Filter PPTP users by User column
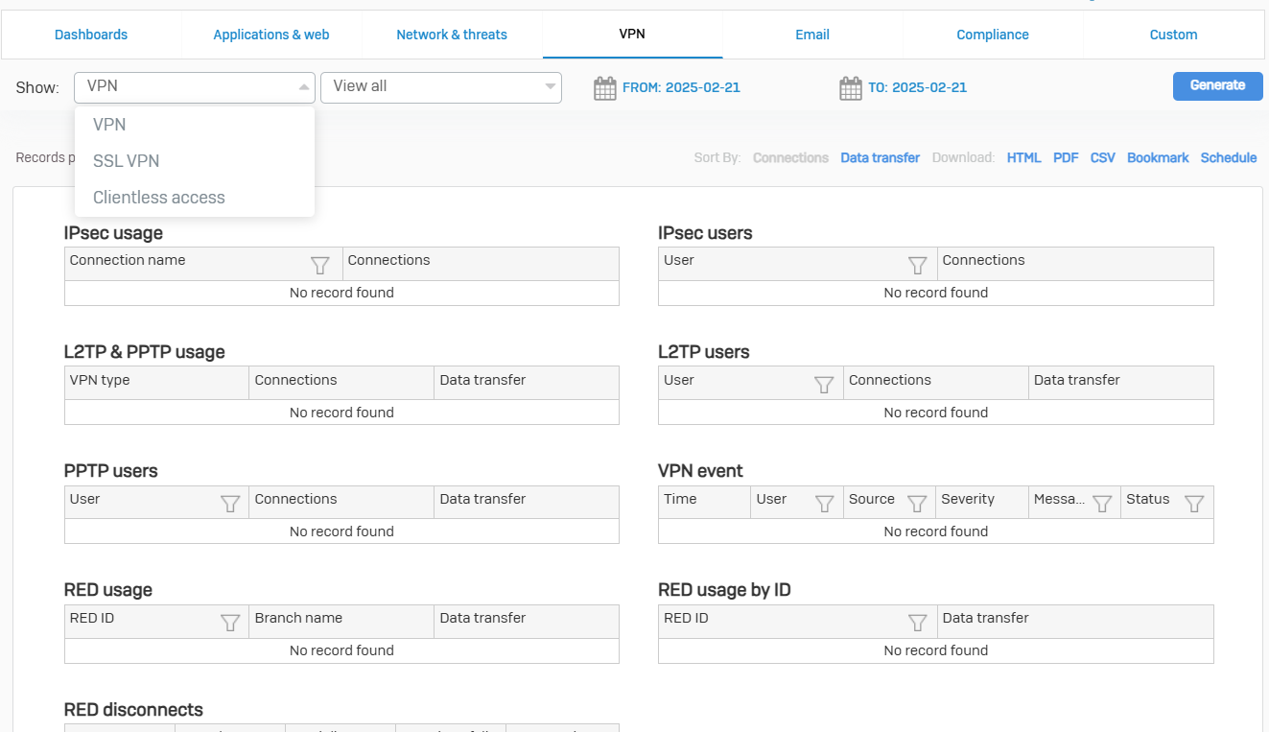The height and width of the screenshot is (732, 1269). [x=230, y=504]
